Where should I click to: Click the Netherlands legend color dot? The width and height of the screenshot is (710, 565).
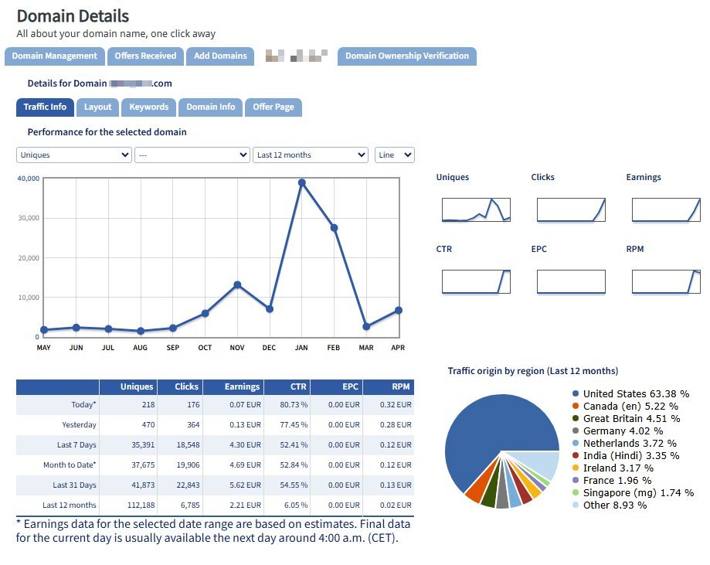tap(576, 443)
